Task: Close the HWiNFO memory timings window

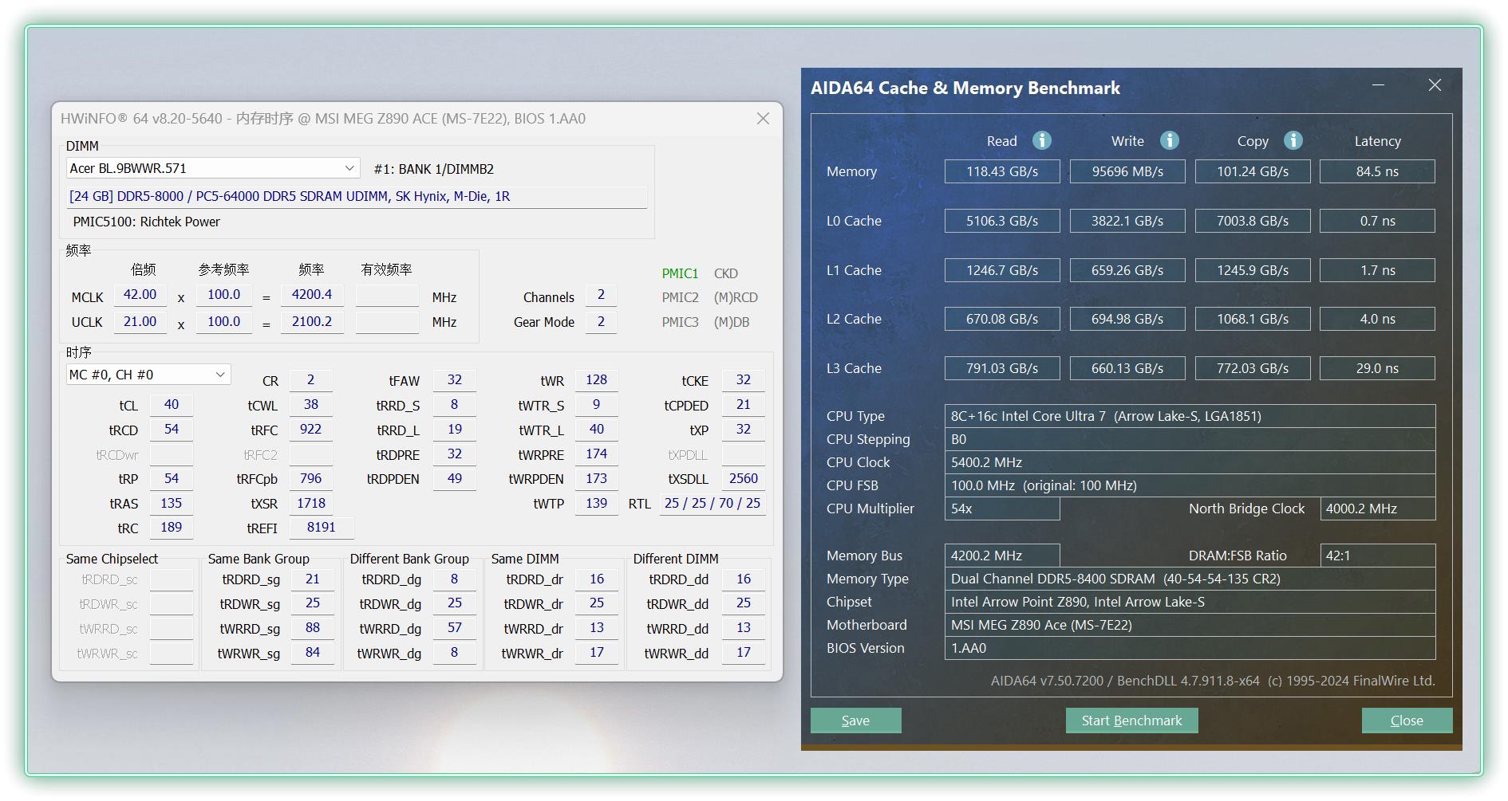Action: pos(763,119)
